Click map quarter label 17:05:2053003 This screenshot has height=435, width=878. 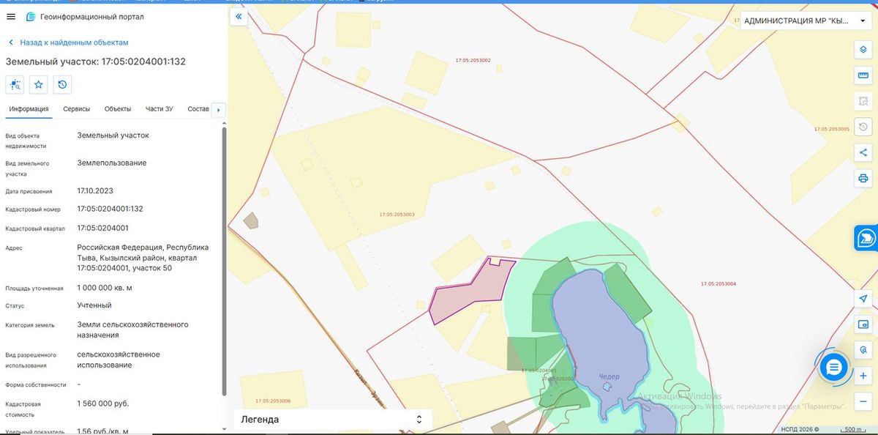(x=397, y=215)
